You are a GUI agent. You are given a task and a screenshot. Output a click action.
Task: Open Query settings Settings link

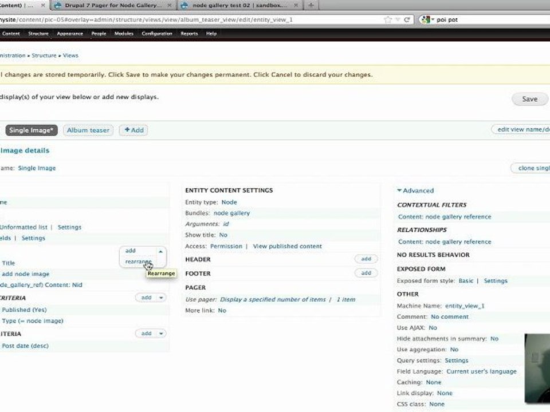[457, 360]
